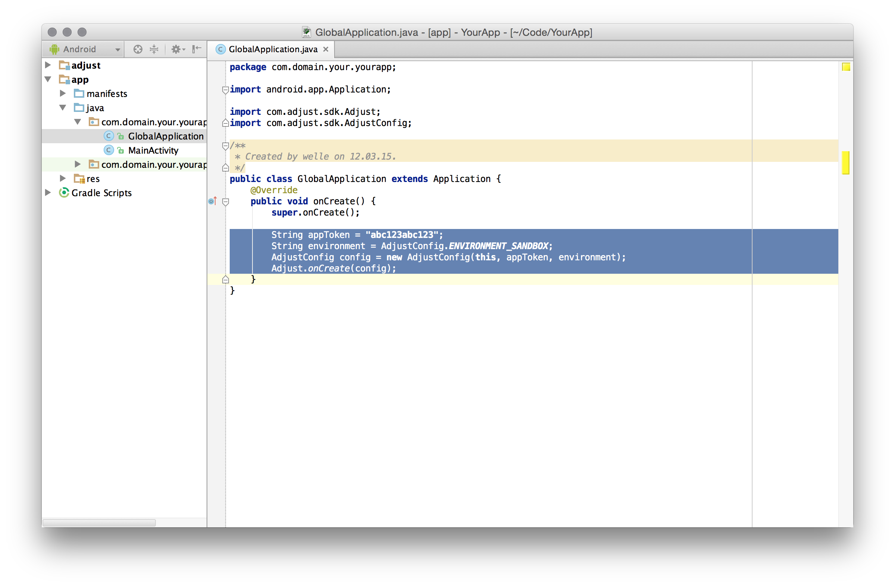Image resolution: width=895 pixels, height=587 pixels.
Task: Open the project panel settings gear
Action: (x=176, y=49)
